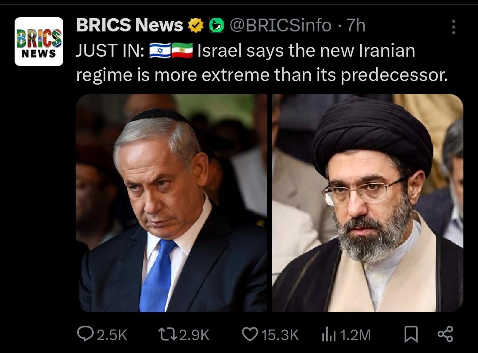Click the green affiliate badge icon

(x=216, y=25)
